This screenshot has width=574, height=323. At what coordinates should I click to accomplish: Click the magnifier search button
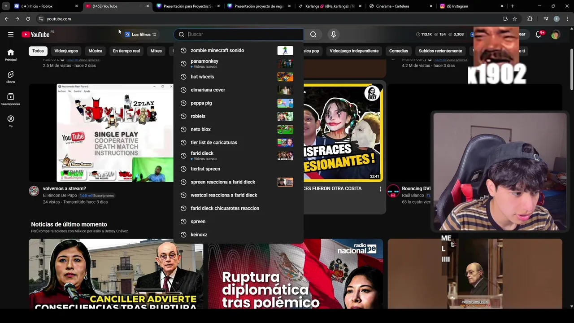point(313,34)
